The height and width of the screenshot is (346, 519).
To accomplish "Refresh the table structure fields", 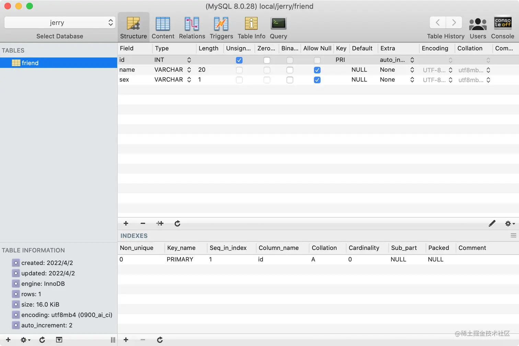I will [177, 223].
